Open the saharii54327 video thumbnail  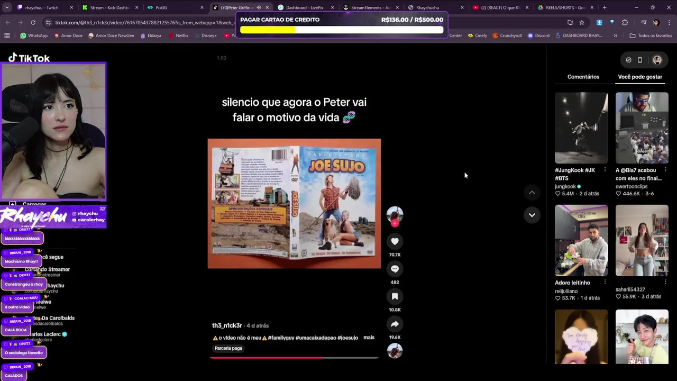pos(642,240)
